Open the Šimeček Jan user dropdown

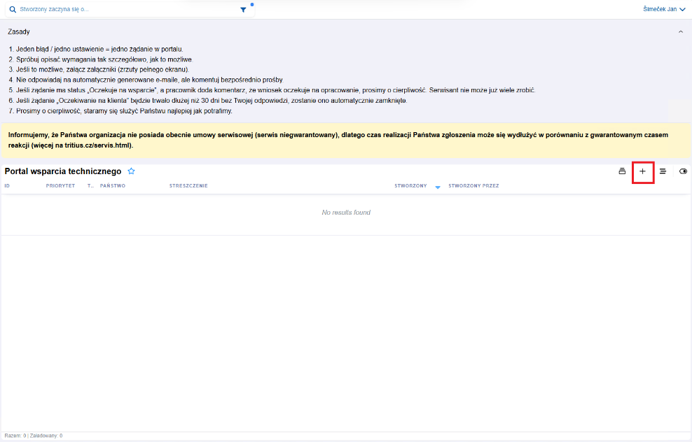tap(664, 9)
